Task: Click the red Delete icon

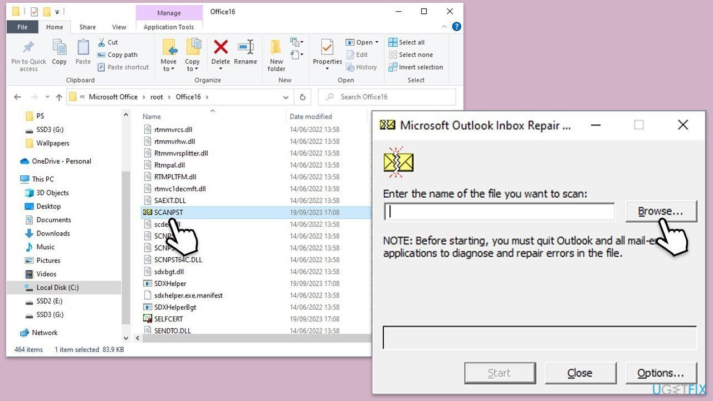Action: (221, 47)
